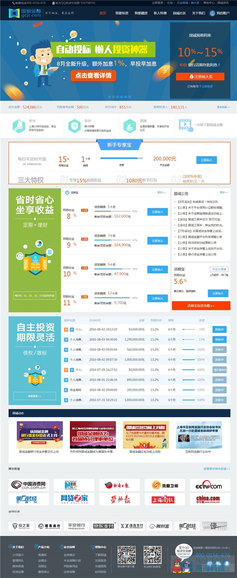Click 查看更多 in 自主投资 panel
The image size is (237, 578).
[x=34, y=396]
